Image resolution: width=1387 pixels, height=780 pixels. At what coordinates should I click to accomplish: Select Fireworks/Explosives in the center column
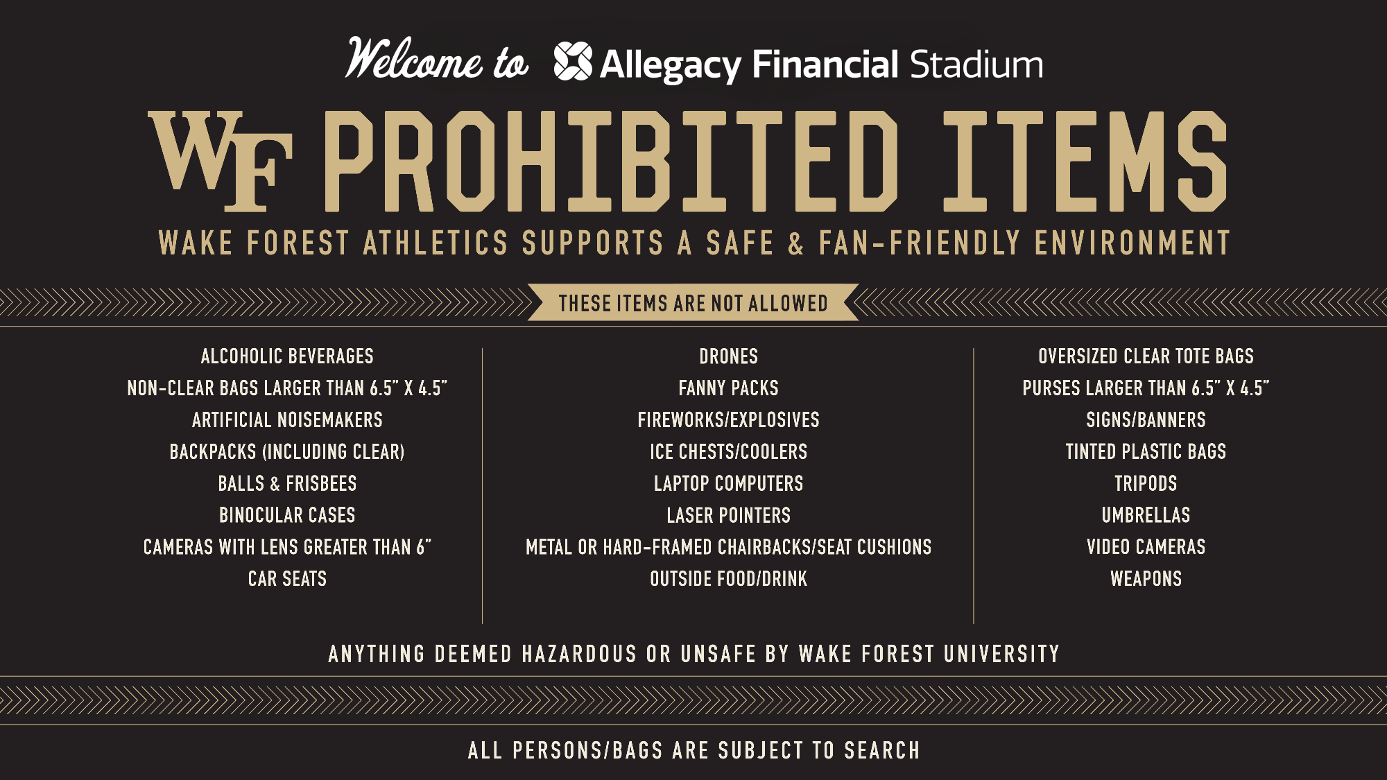pos(728,420)
